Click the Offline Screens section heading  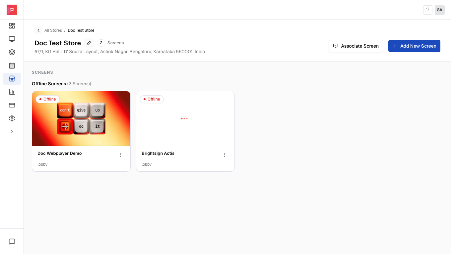[x=49, y=84]
